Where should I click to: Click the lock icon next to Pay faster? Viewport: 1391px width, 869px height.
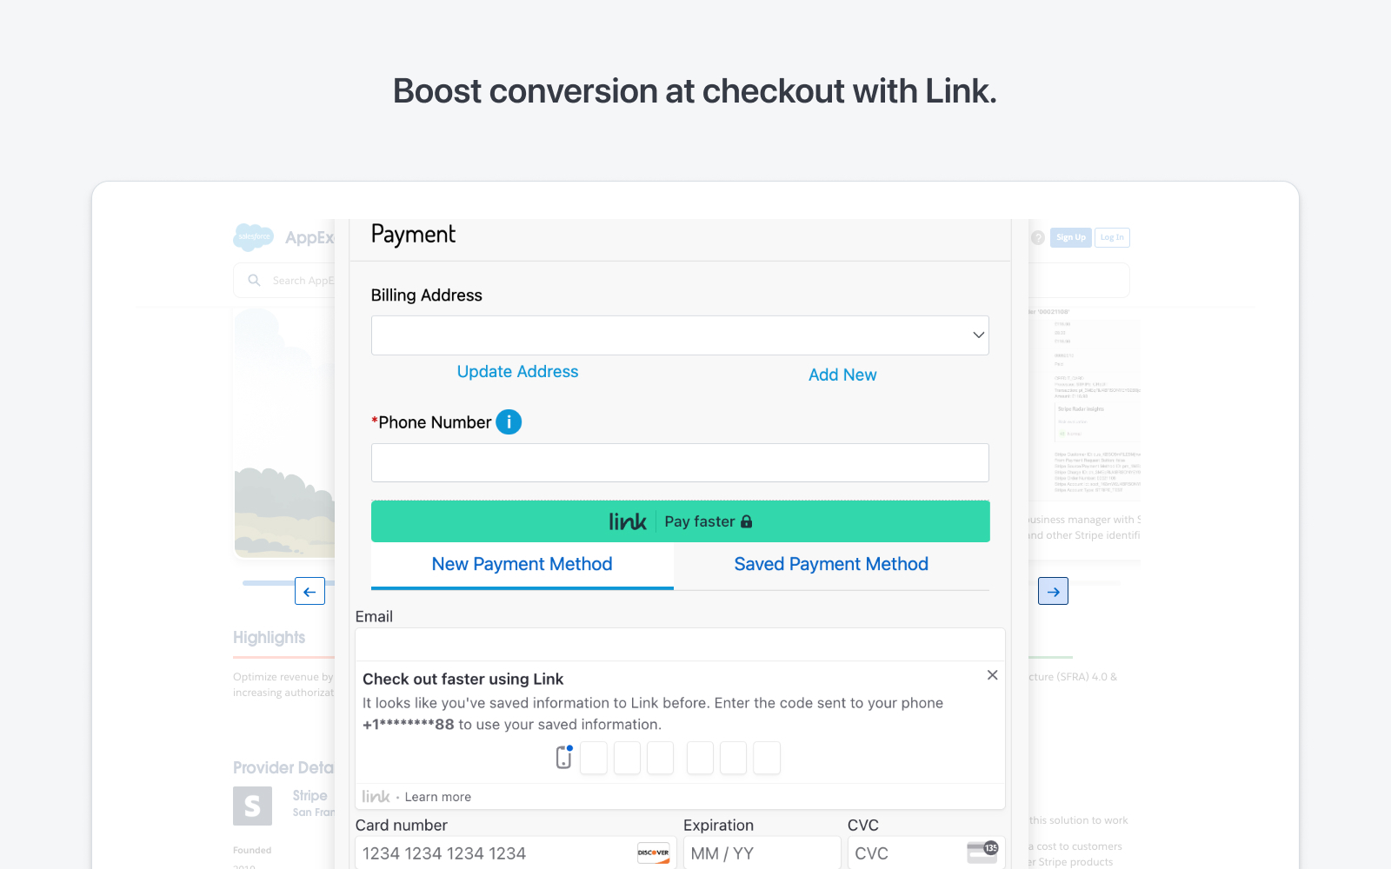(749, 521)
